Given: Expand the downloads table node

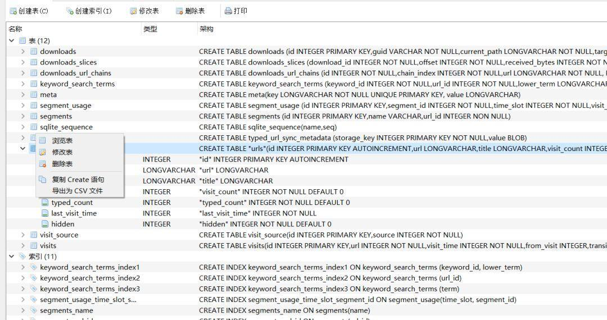Looking at the screenshot, I should (23, 52).
